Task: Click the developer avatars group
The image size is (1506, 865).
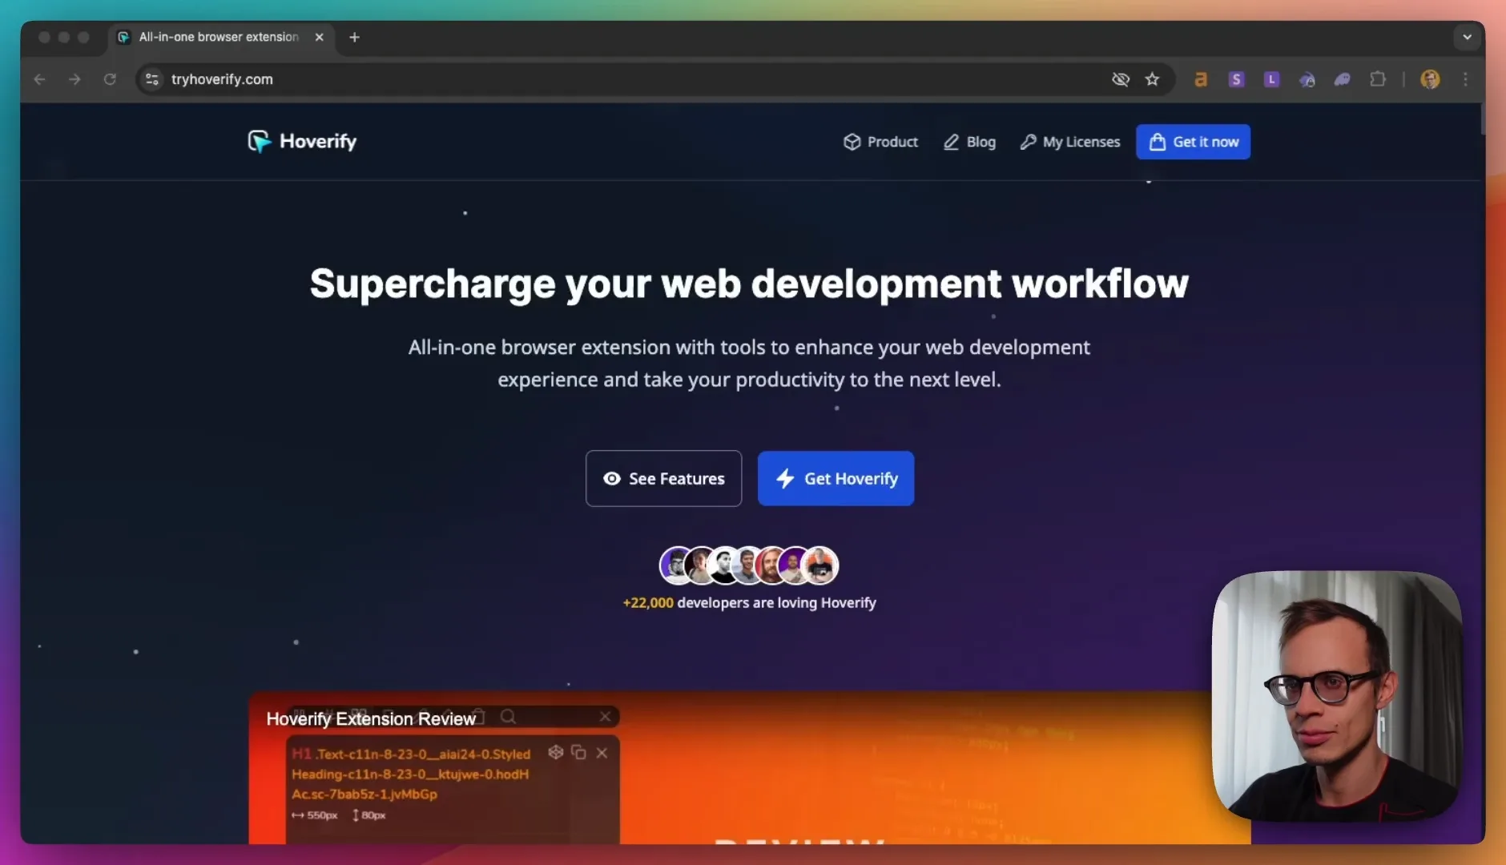Action: [749, 565]
